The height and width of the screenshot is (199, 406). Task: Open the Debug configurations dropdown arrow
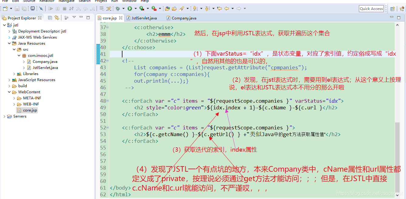coord(123,9)
